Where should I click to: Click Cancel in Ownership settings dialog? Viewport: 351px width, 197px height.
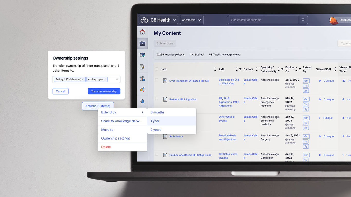[x=61, y=91]
